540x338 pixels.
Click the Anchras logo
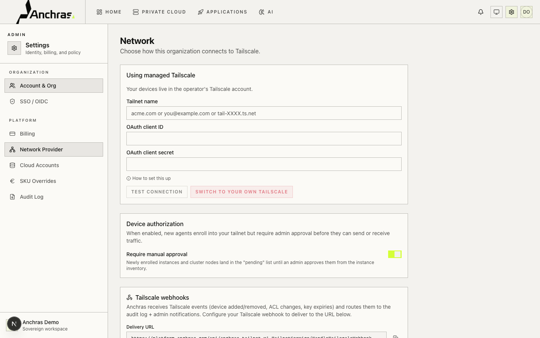[45, 12]
